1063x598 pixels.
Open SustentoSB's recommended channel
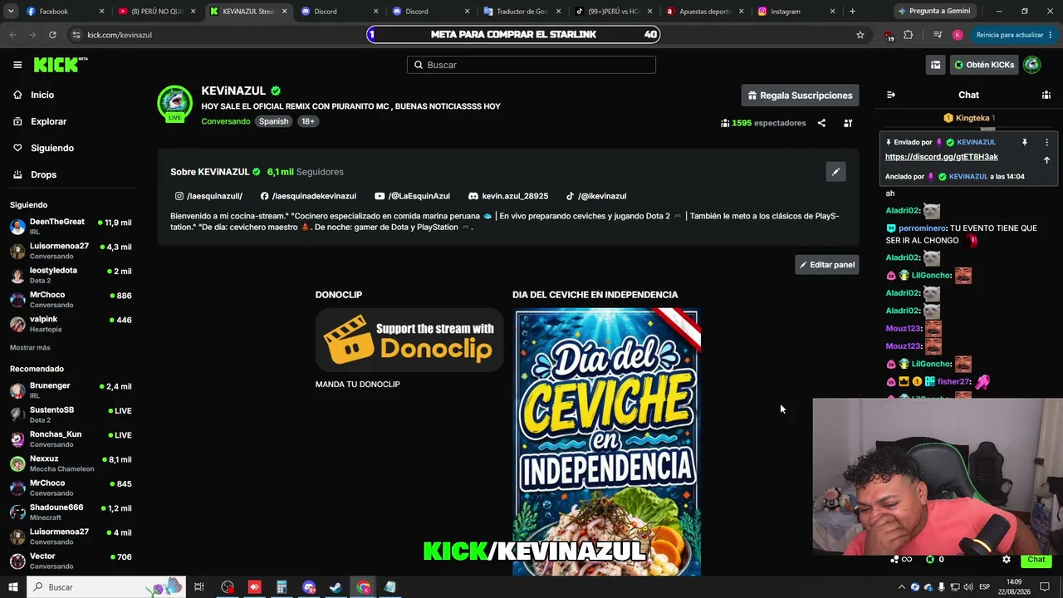(71, 414)
